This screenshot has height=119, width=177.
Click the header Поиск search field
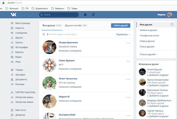(59, 15)
